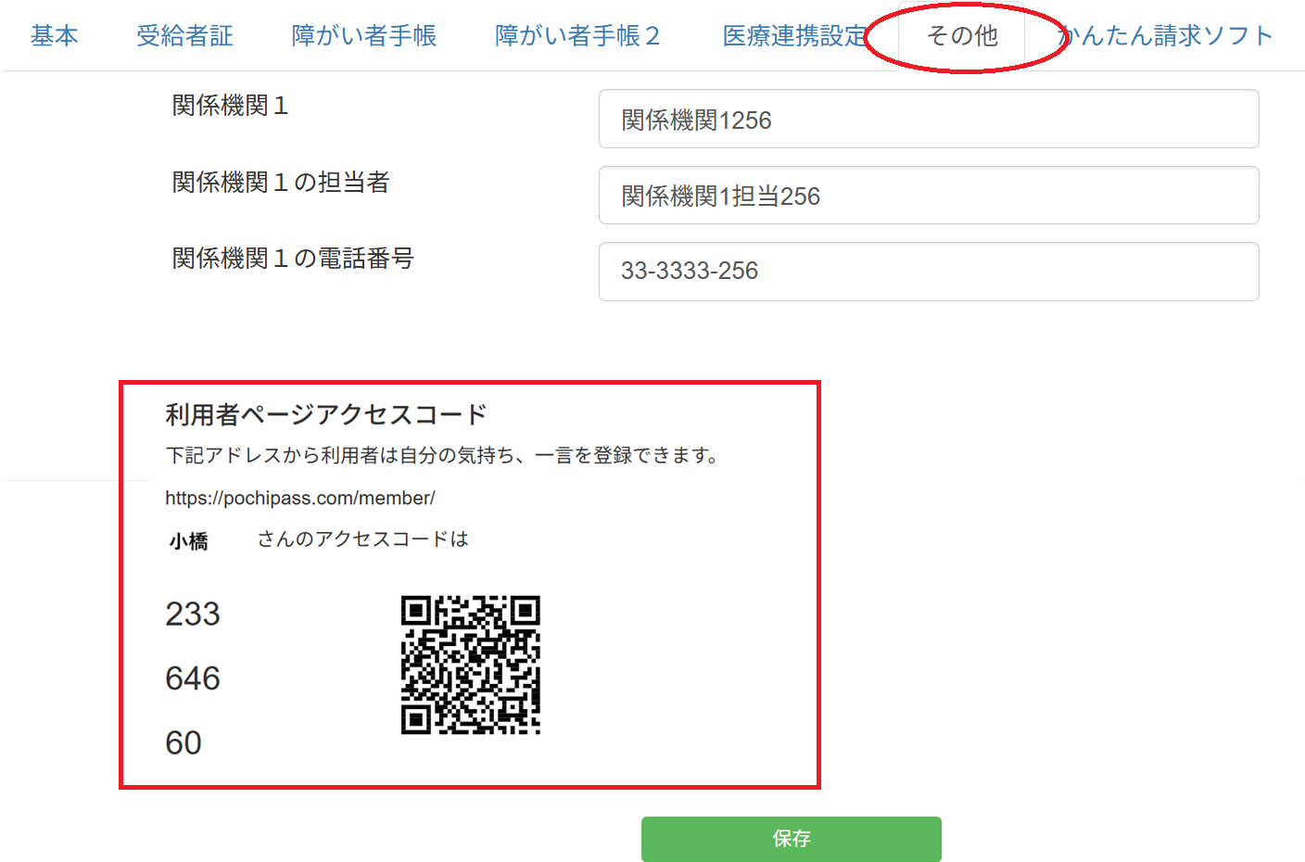Select the その他 tab
The height and width of the screenshot is (862, 1305).
(962, 36)
